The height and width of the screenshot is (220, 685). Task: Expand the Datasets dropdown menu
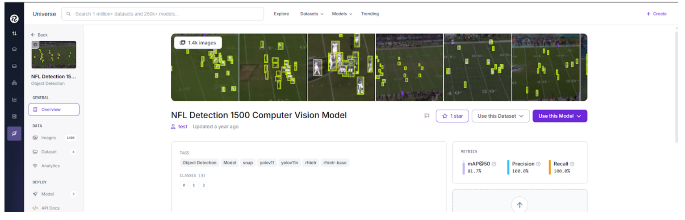pos(312,14)
